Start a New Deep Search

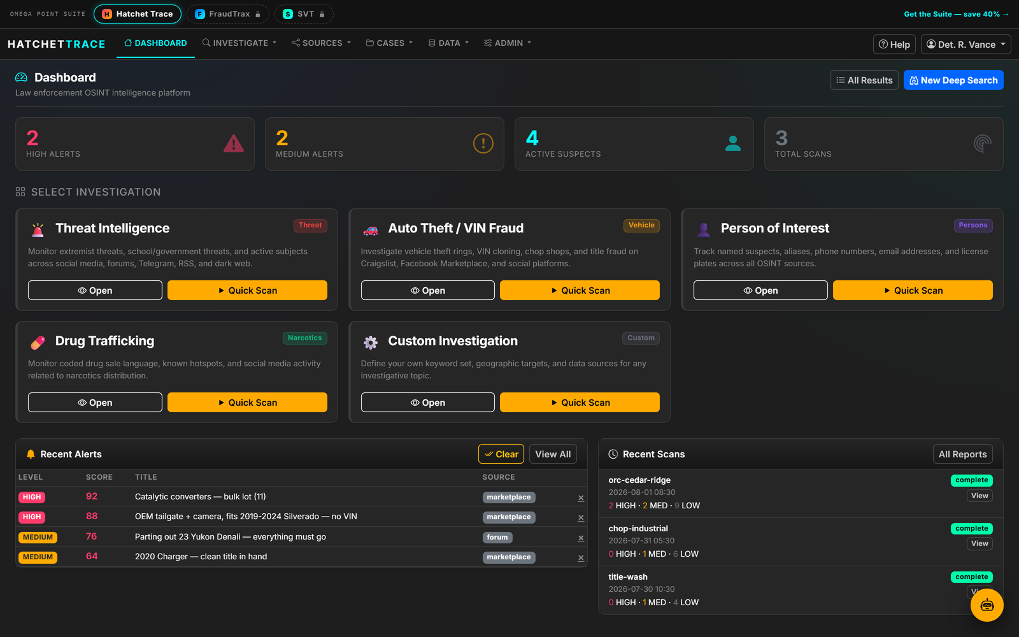click(953, 80)
